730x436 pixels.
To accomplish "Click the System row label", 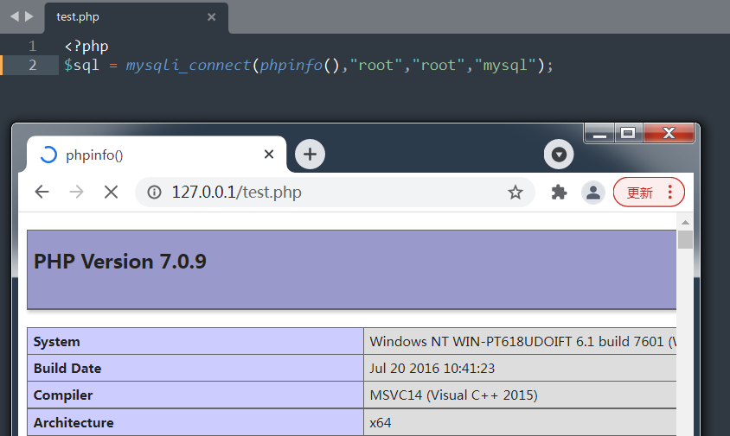I will (57, 342).
